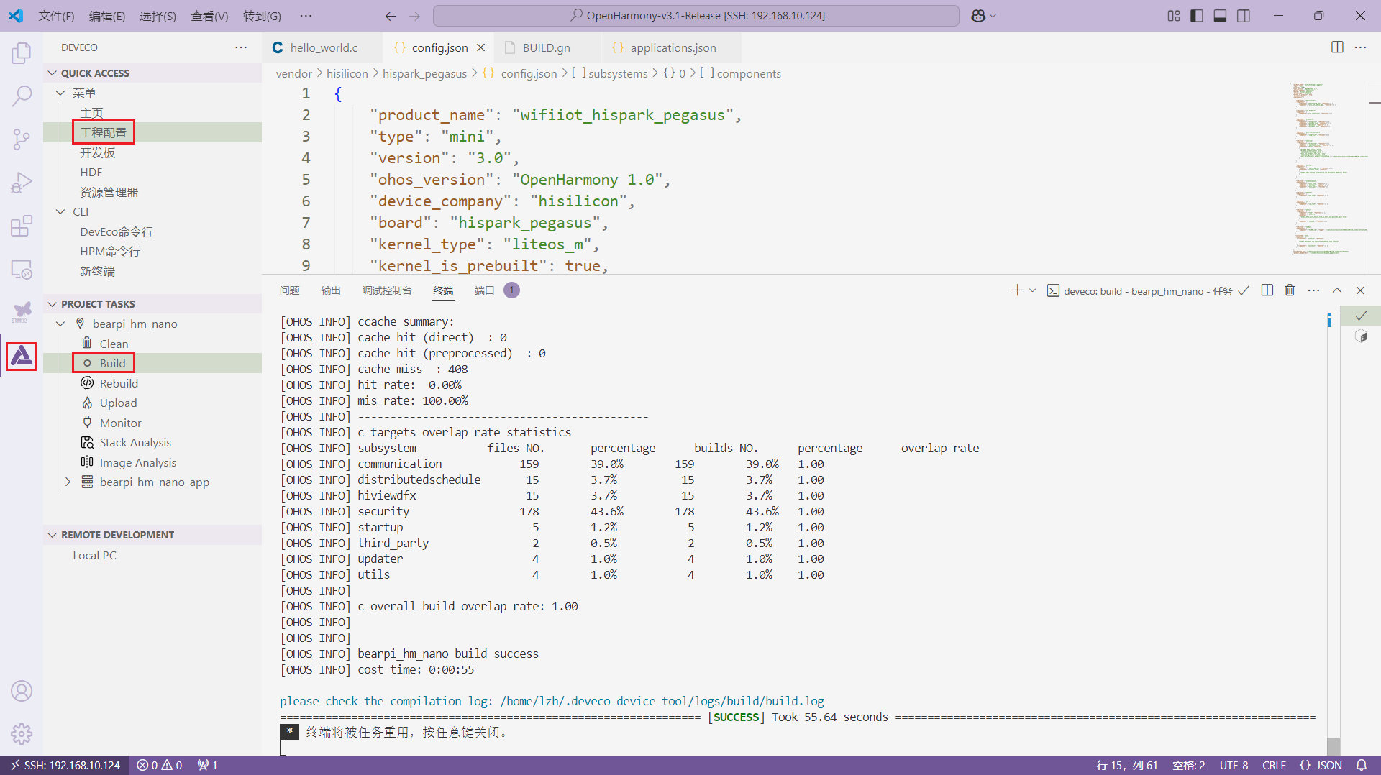This screenshot has width=1381, height=775.
Task: Open the Extensions view
Action: point(22,226)
